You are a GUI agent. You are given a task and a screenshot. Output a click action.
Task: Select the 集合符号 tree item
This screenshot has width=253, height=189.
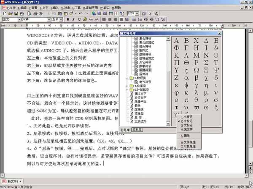145,39
